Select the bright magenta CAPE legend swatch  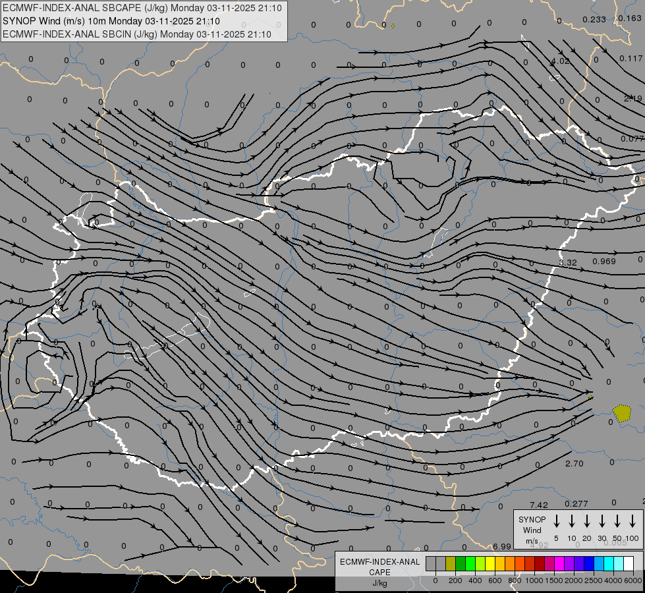[x=559, y=563]
